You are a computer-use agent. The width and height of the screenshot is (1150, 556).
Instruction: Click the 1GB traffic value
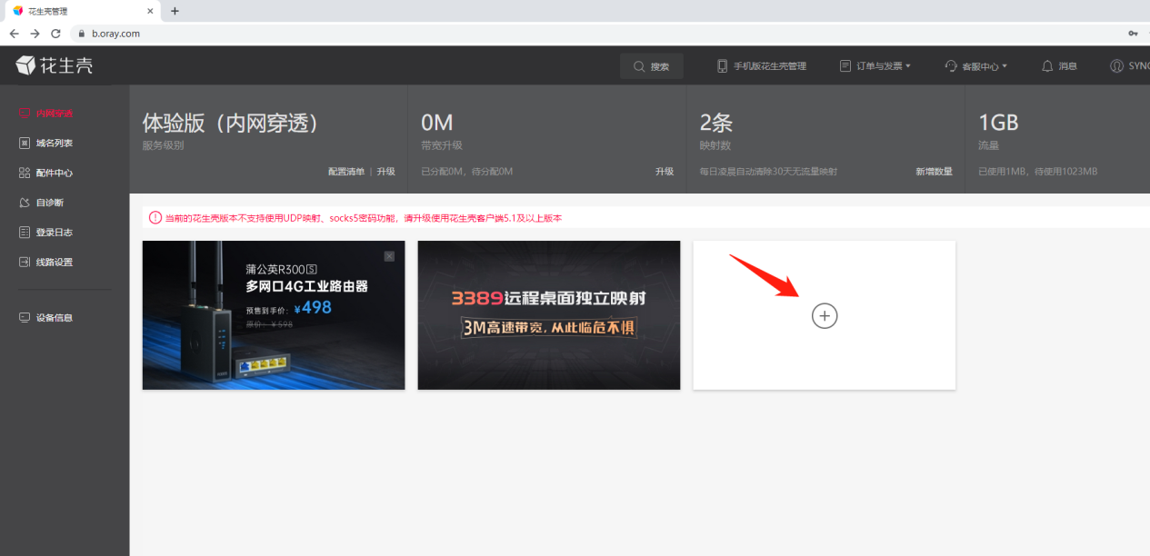tap(998, 124)
